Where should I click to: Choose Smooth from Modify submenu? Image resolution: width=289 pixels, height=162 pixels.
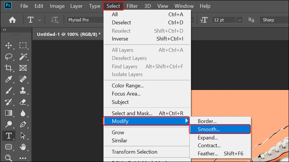220,129
